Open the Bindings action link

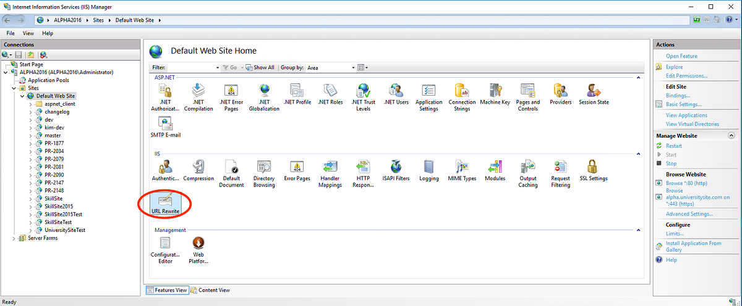pos(678,96)
